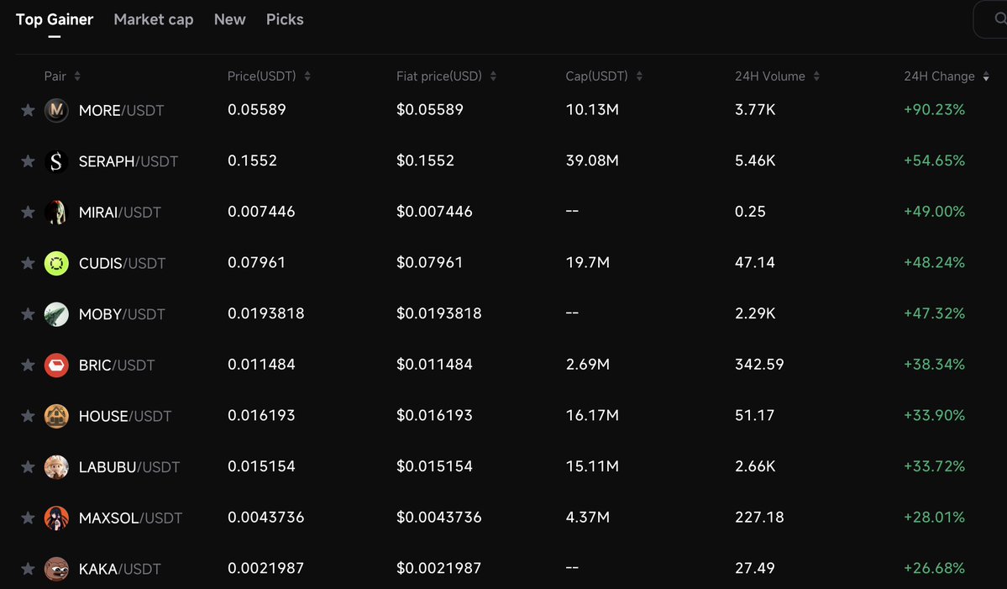Open MAXSOL/USDT trading pair
This screenshot has width=1007, height=589.
click(x=130, y=518)
